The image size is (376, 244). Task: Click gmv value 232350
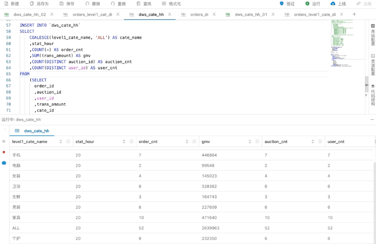(x=209, y=239)
